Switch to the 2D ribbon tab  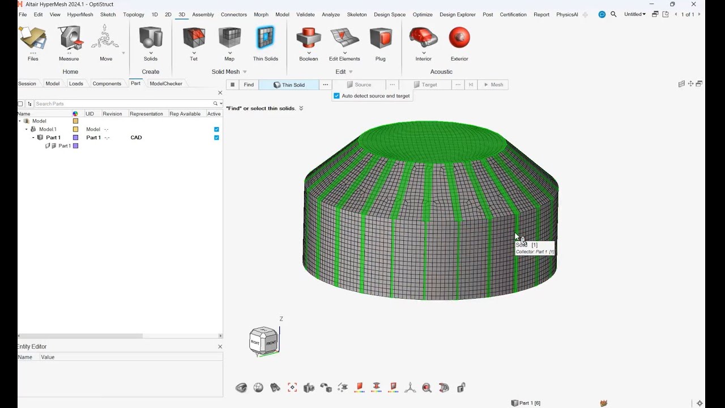(x=168, y=14)
